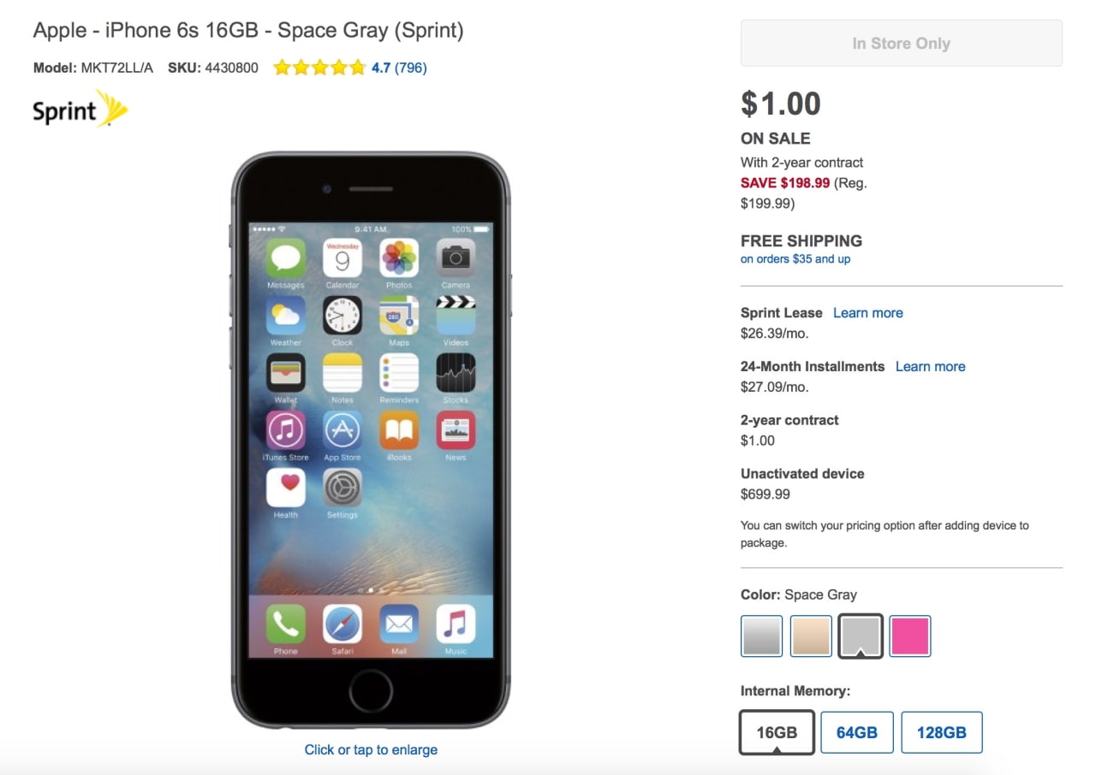Open 'on orders $35 and up' shipping link
The height and width of the screenshot is (775, 1096).
795,259
